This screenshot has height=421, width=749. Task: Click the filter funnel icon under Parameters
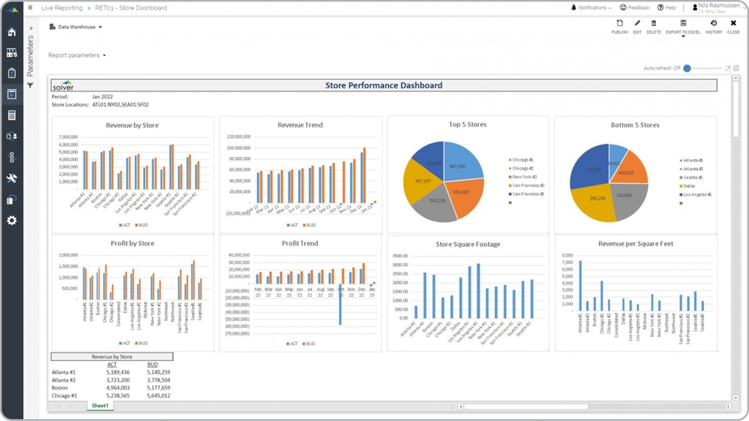pyautogui.click(x=31, y=85)
